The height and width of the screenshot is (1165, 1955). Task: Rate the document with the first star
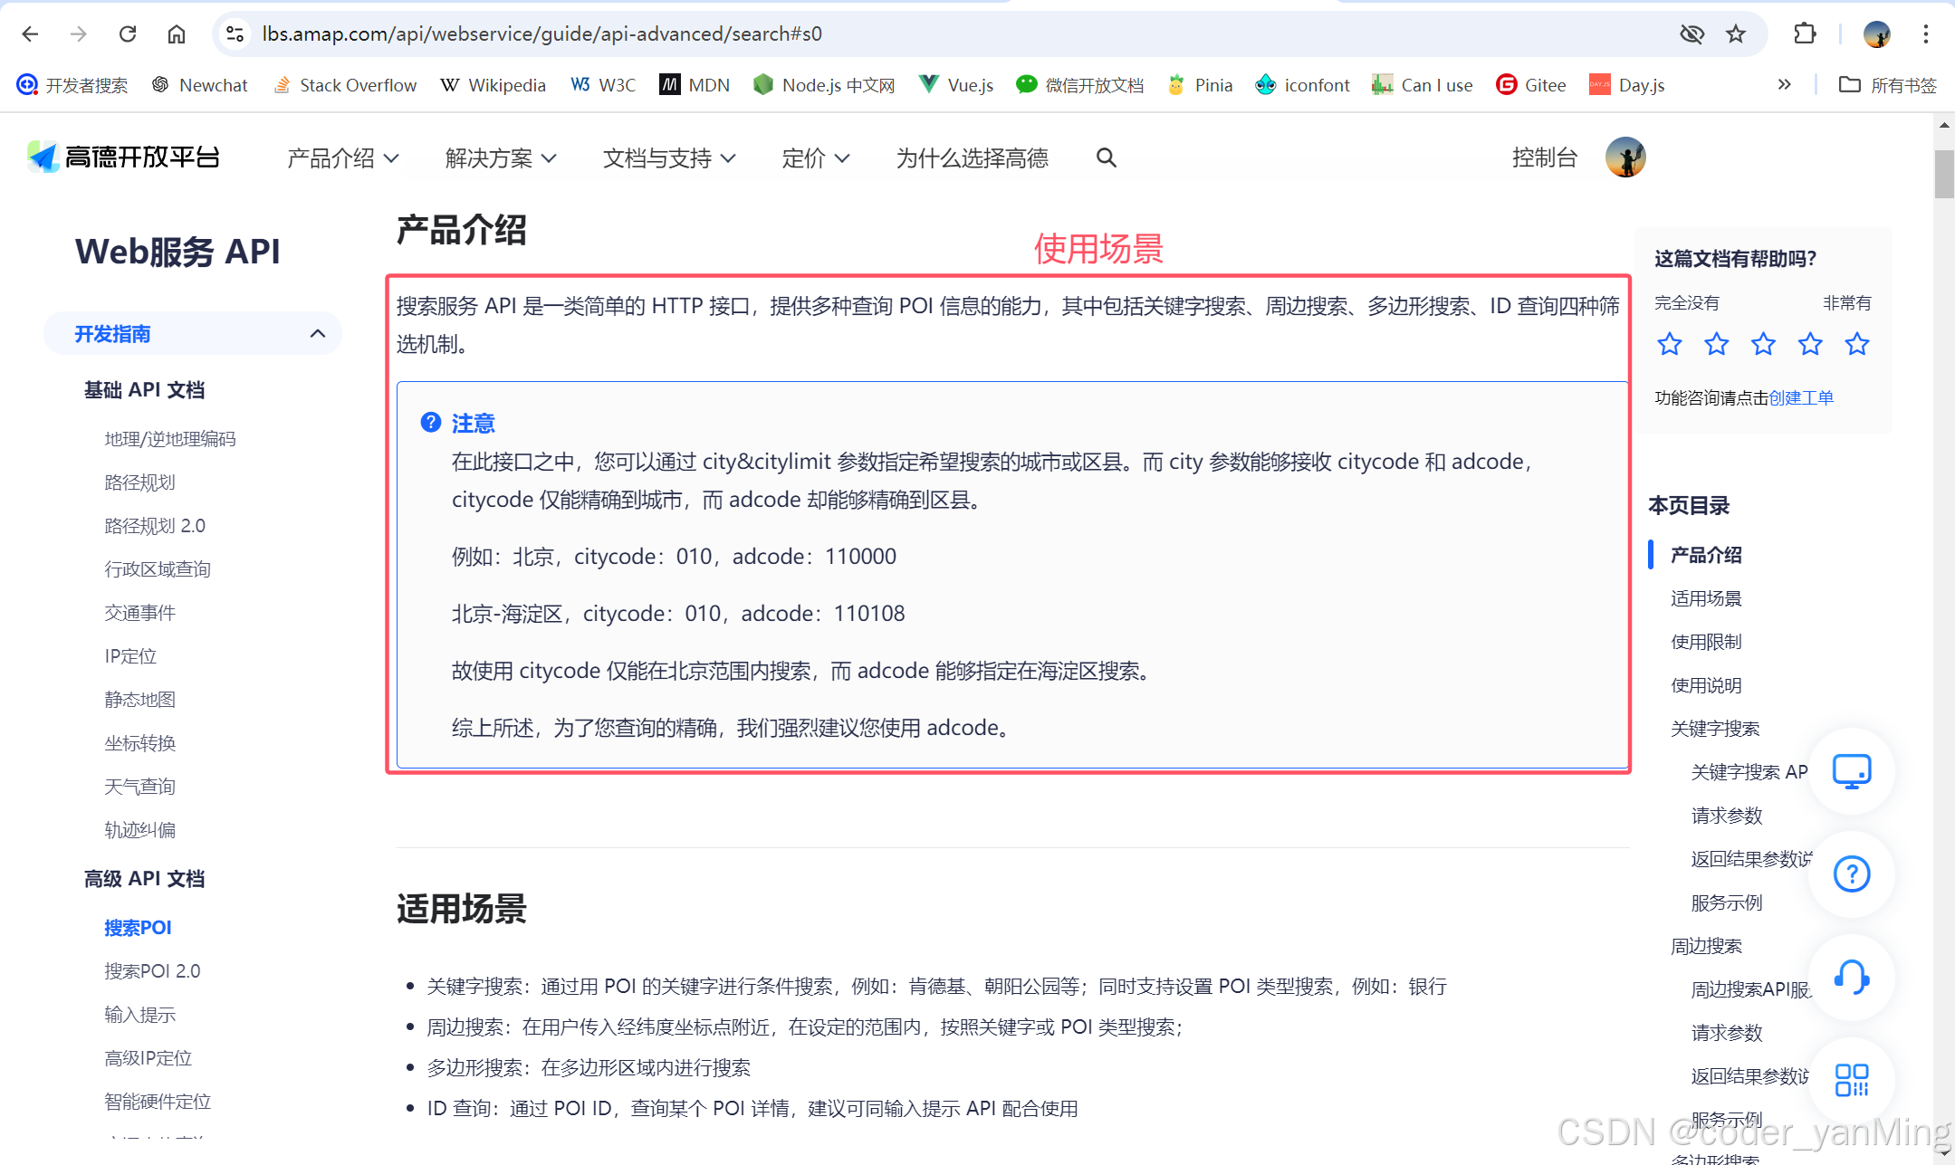coord(1670,344)
